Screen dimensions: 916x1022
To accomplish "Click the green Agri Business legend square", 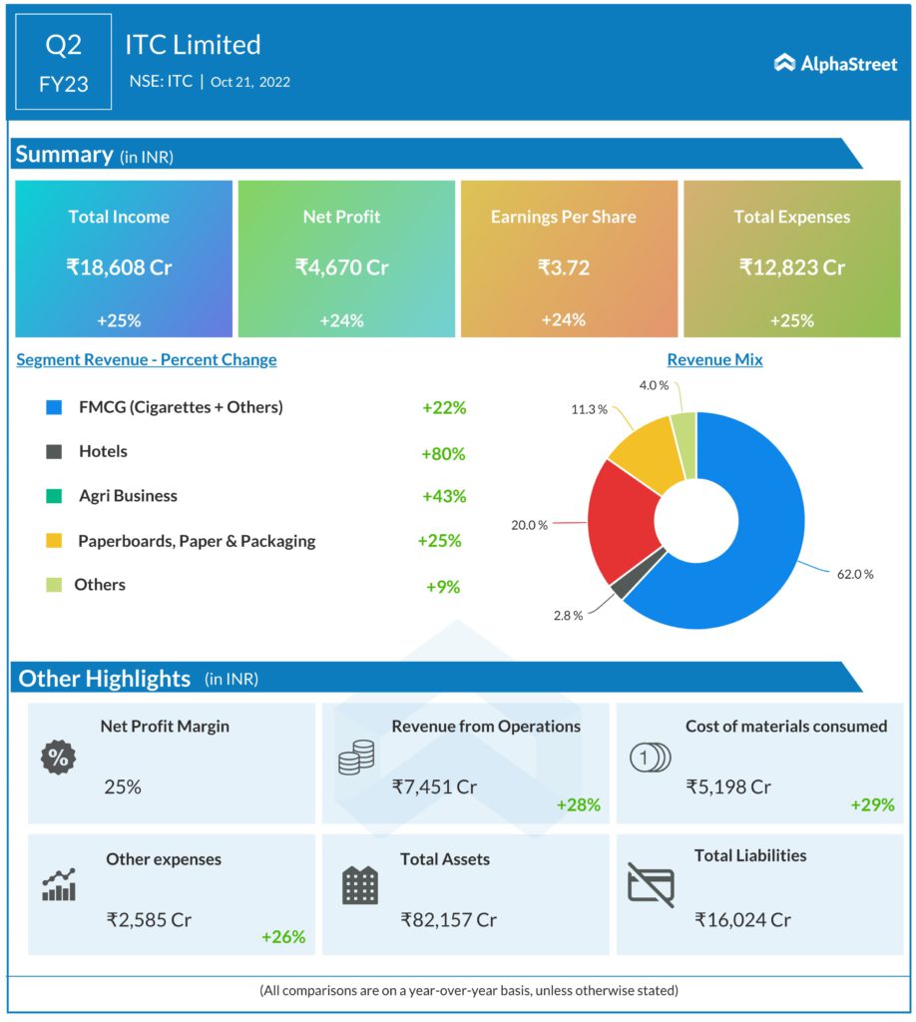I will pos(55,496).
